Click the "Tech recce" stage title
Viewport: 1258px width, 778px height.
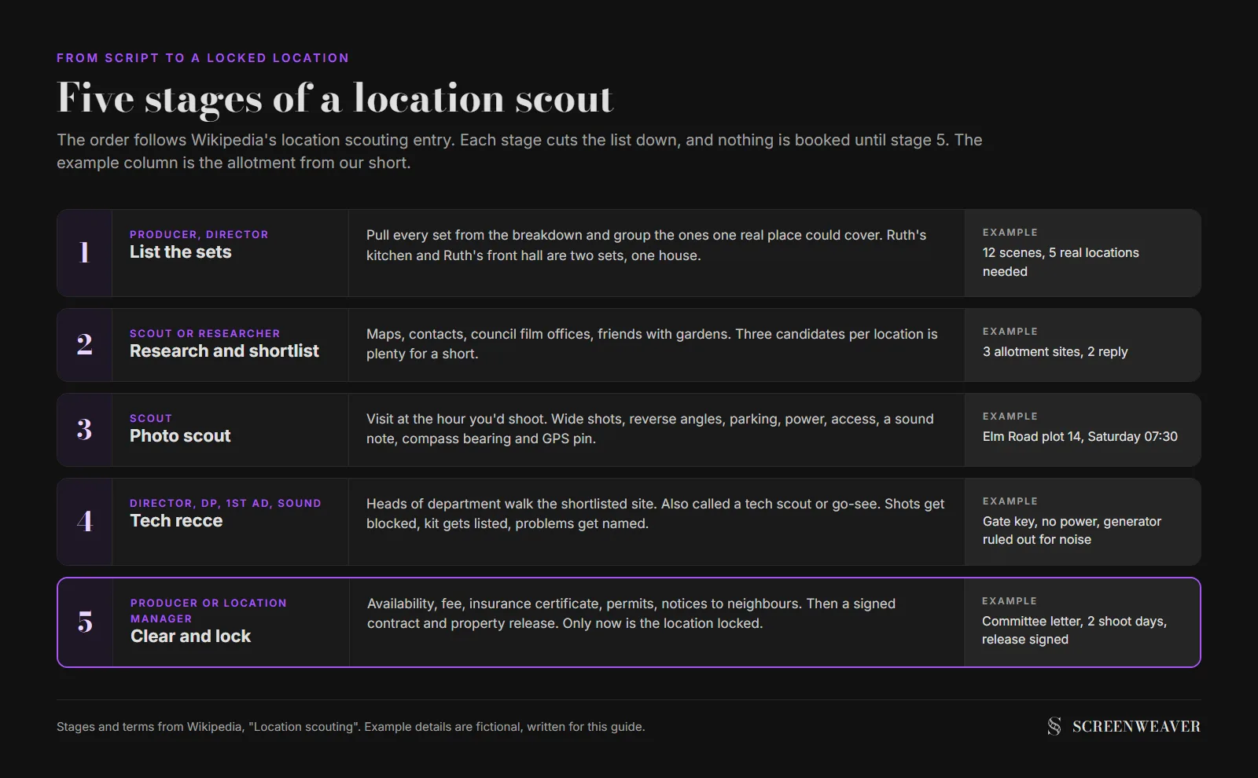(176, 521)
